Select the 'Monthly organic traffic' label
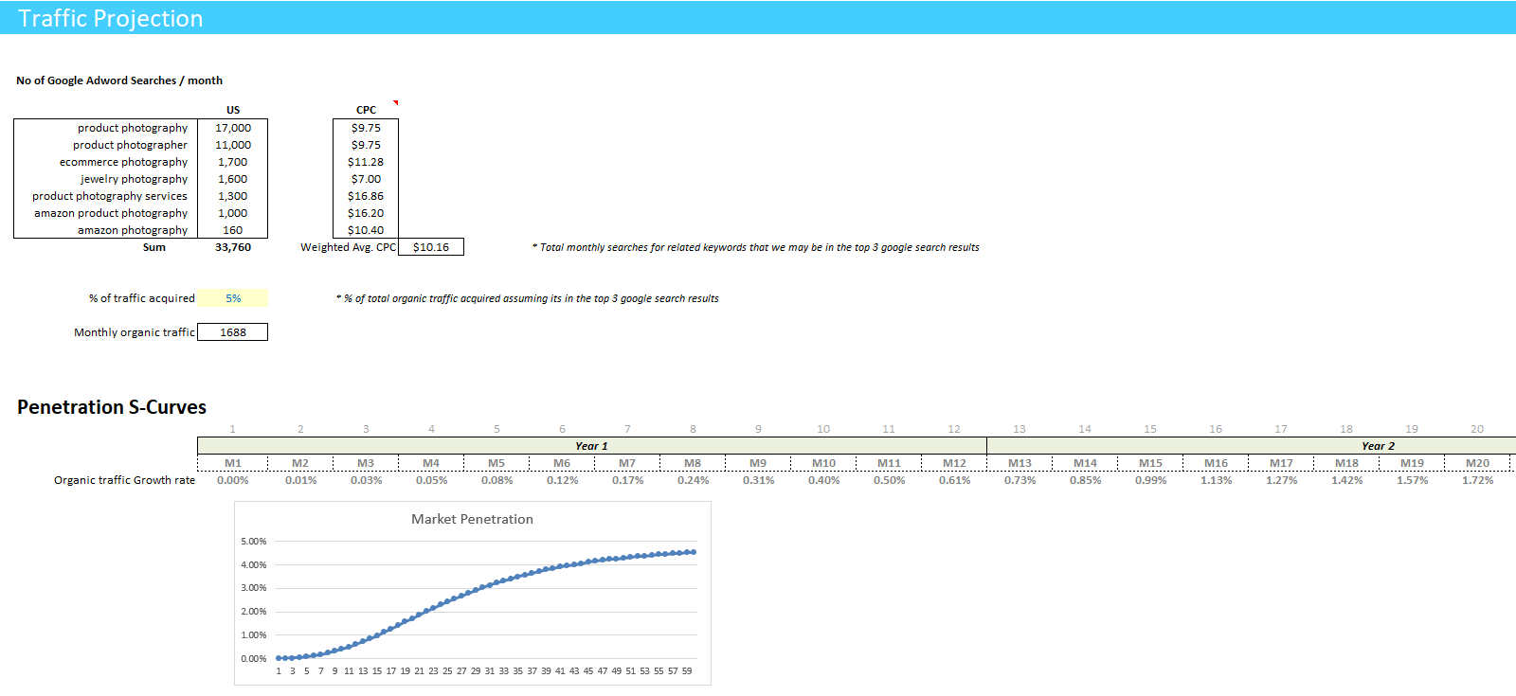Image resolution: width=1516 pixels, height=696 pixels. coord(135,332)
